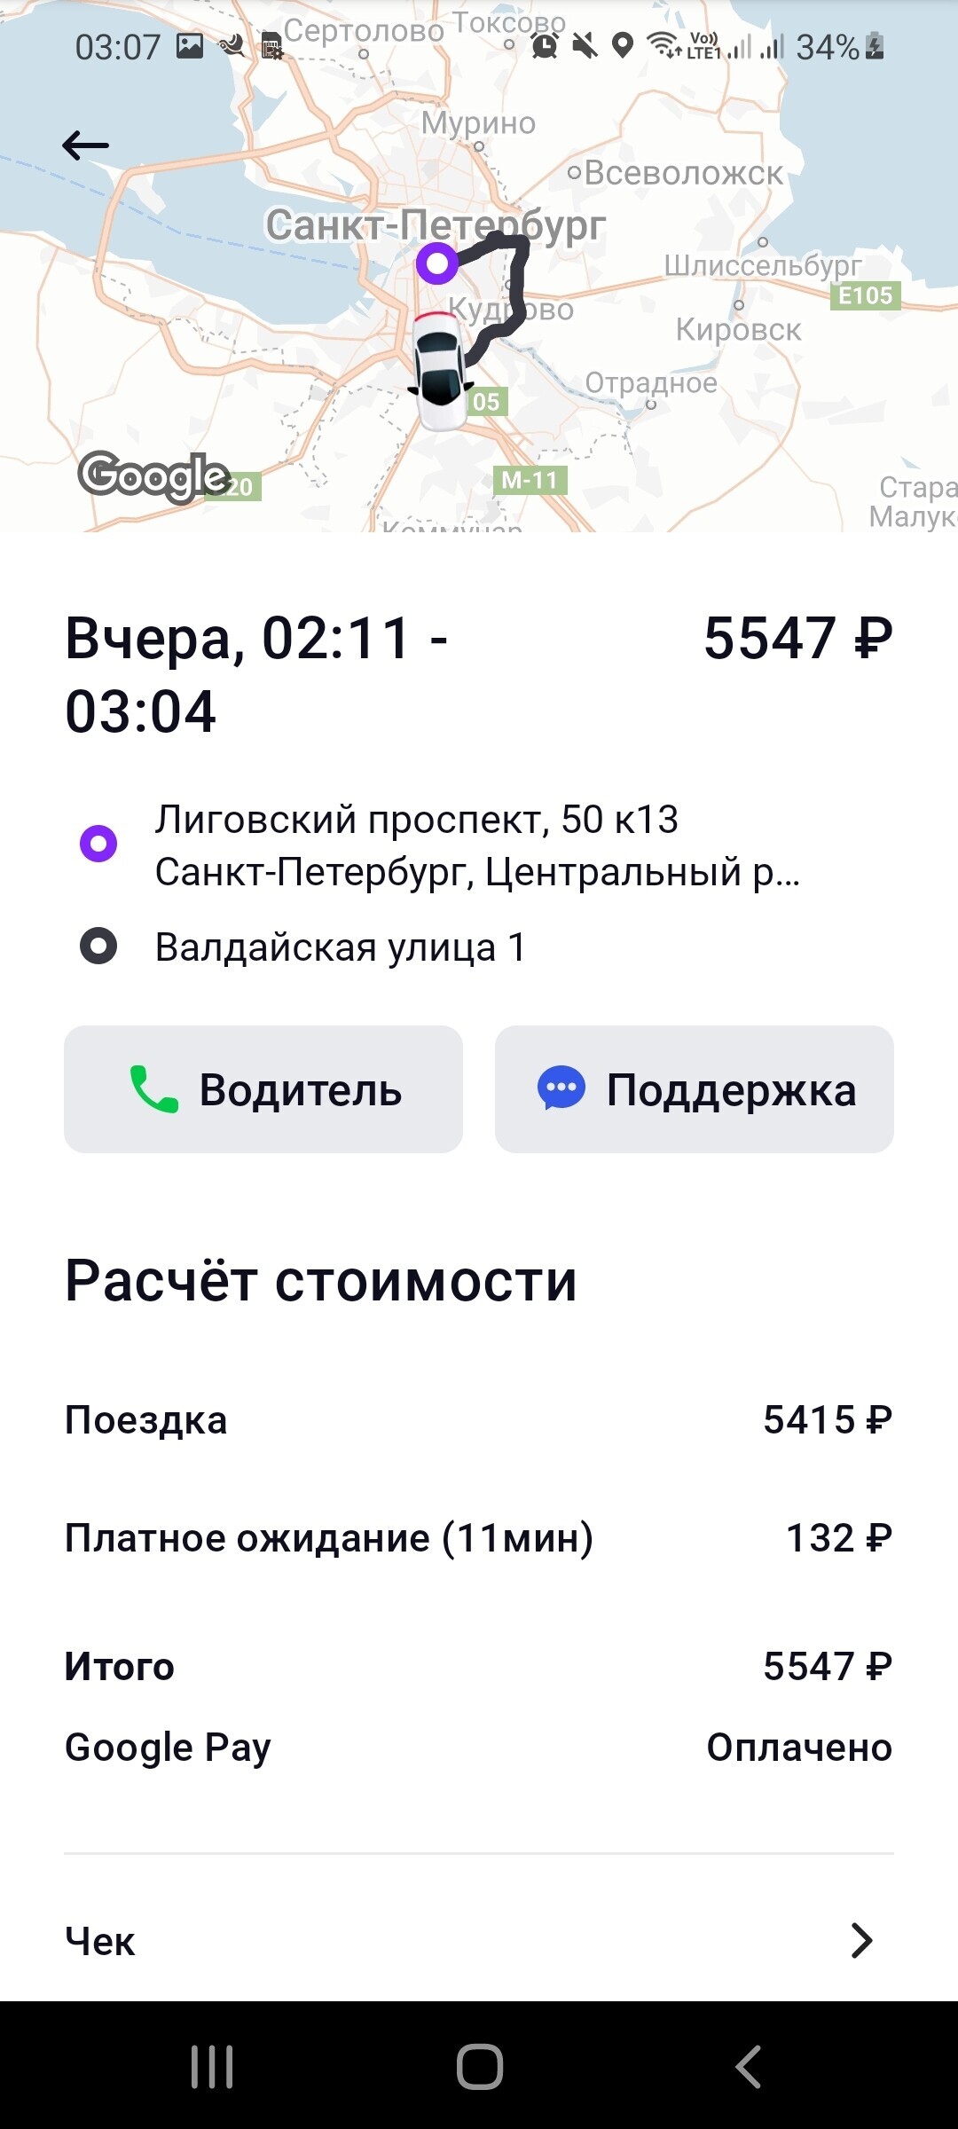Image resolution: width=958 pixels, height=2129 pixels.
Task: Tap the white car icon on map
Action: click(439, 371)
